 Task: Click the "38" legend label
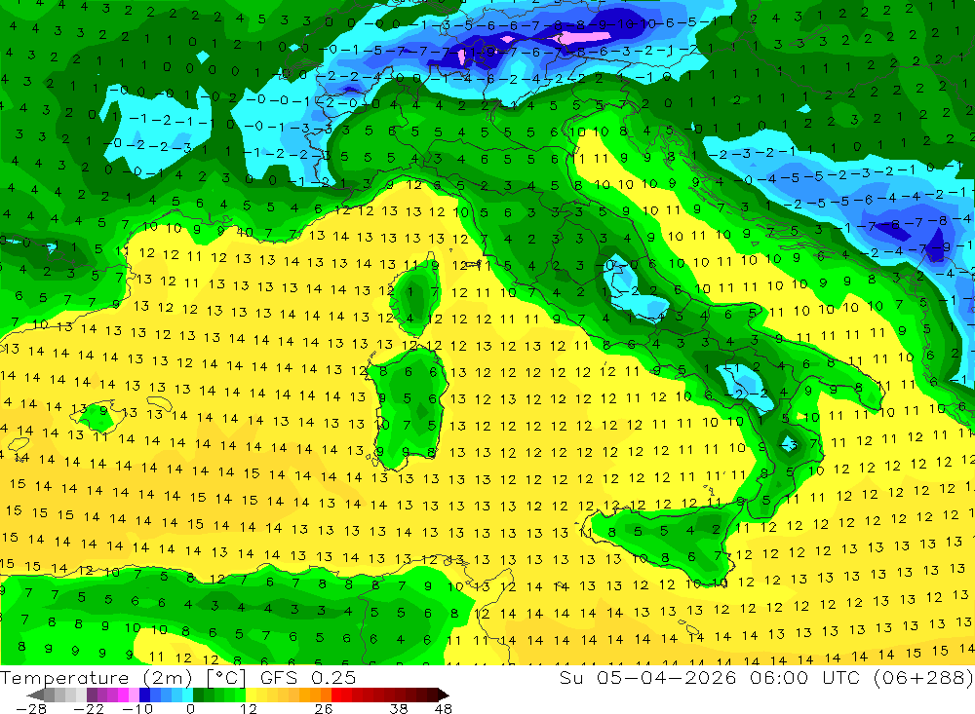tap(399, 709)
